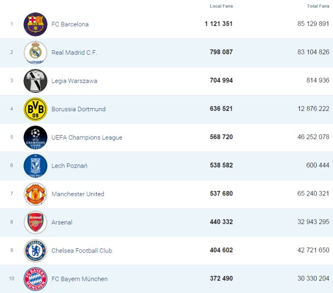Sort by the Total Fans column header
The image size is (333, 293).
coord(318,6)
